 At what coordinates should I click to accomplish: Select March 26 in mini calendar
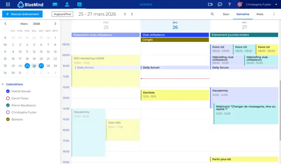pos(34,66)
